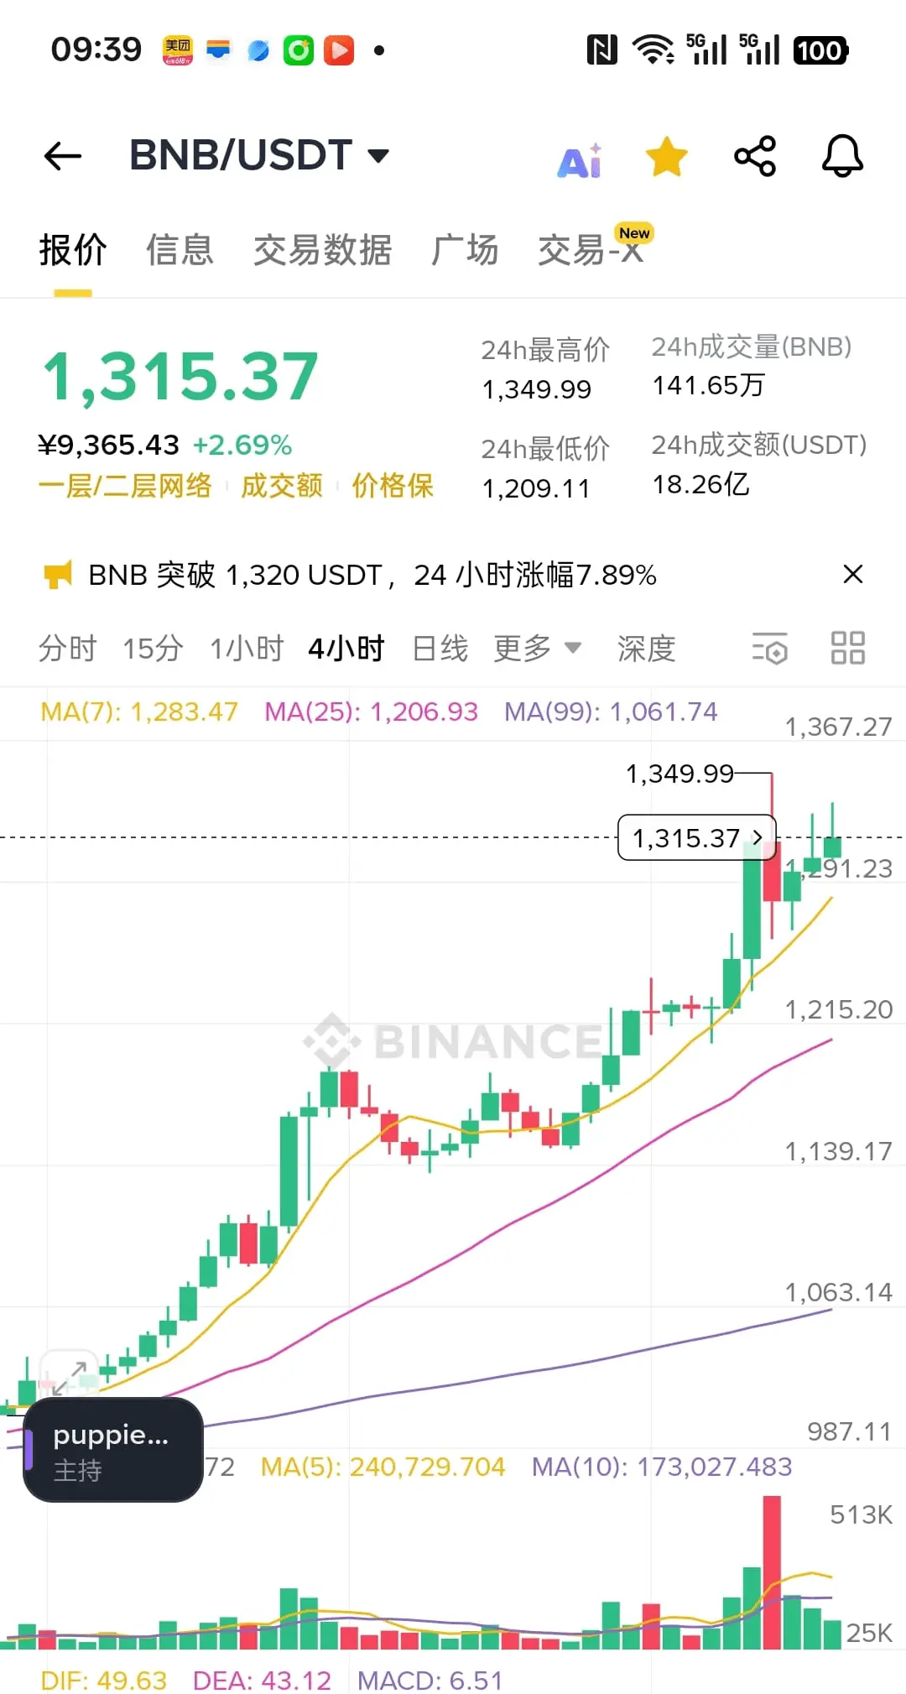906x1694 pixels.
Task: Tap the +2.69% change percentage
Action: [242, 446]
